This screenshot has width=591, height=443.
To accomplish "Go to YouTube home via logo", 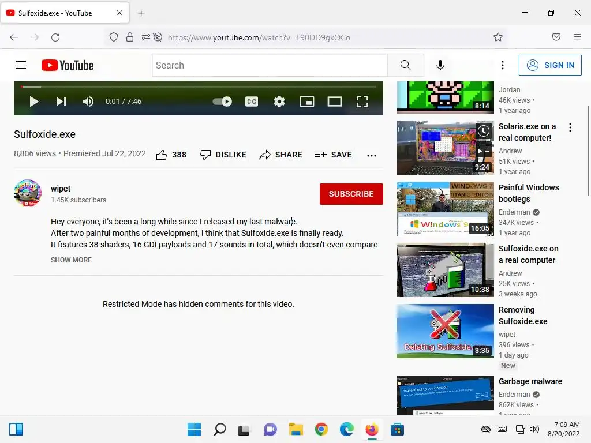I will [x=68, y=65].
